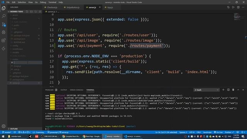
Task: Add a new terminal with plus icon
Action: tap(223, 90)
